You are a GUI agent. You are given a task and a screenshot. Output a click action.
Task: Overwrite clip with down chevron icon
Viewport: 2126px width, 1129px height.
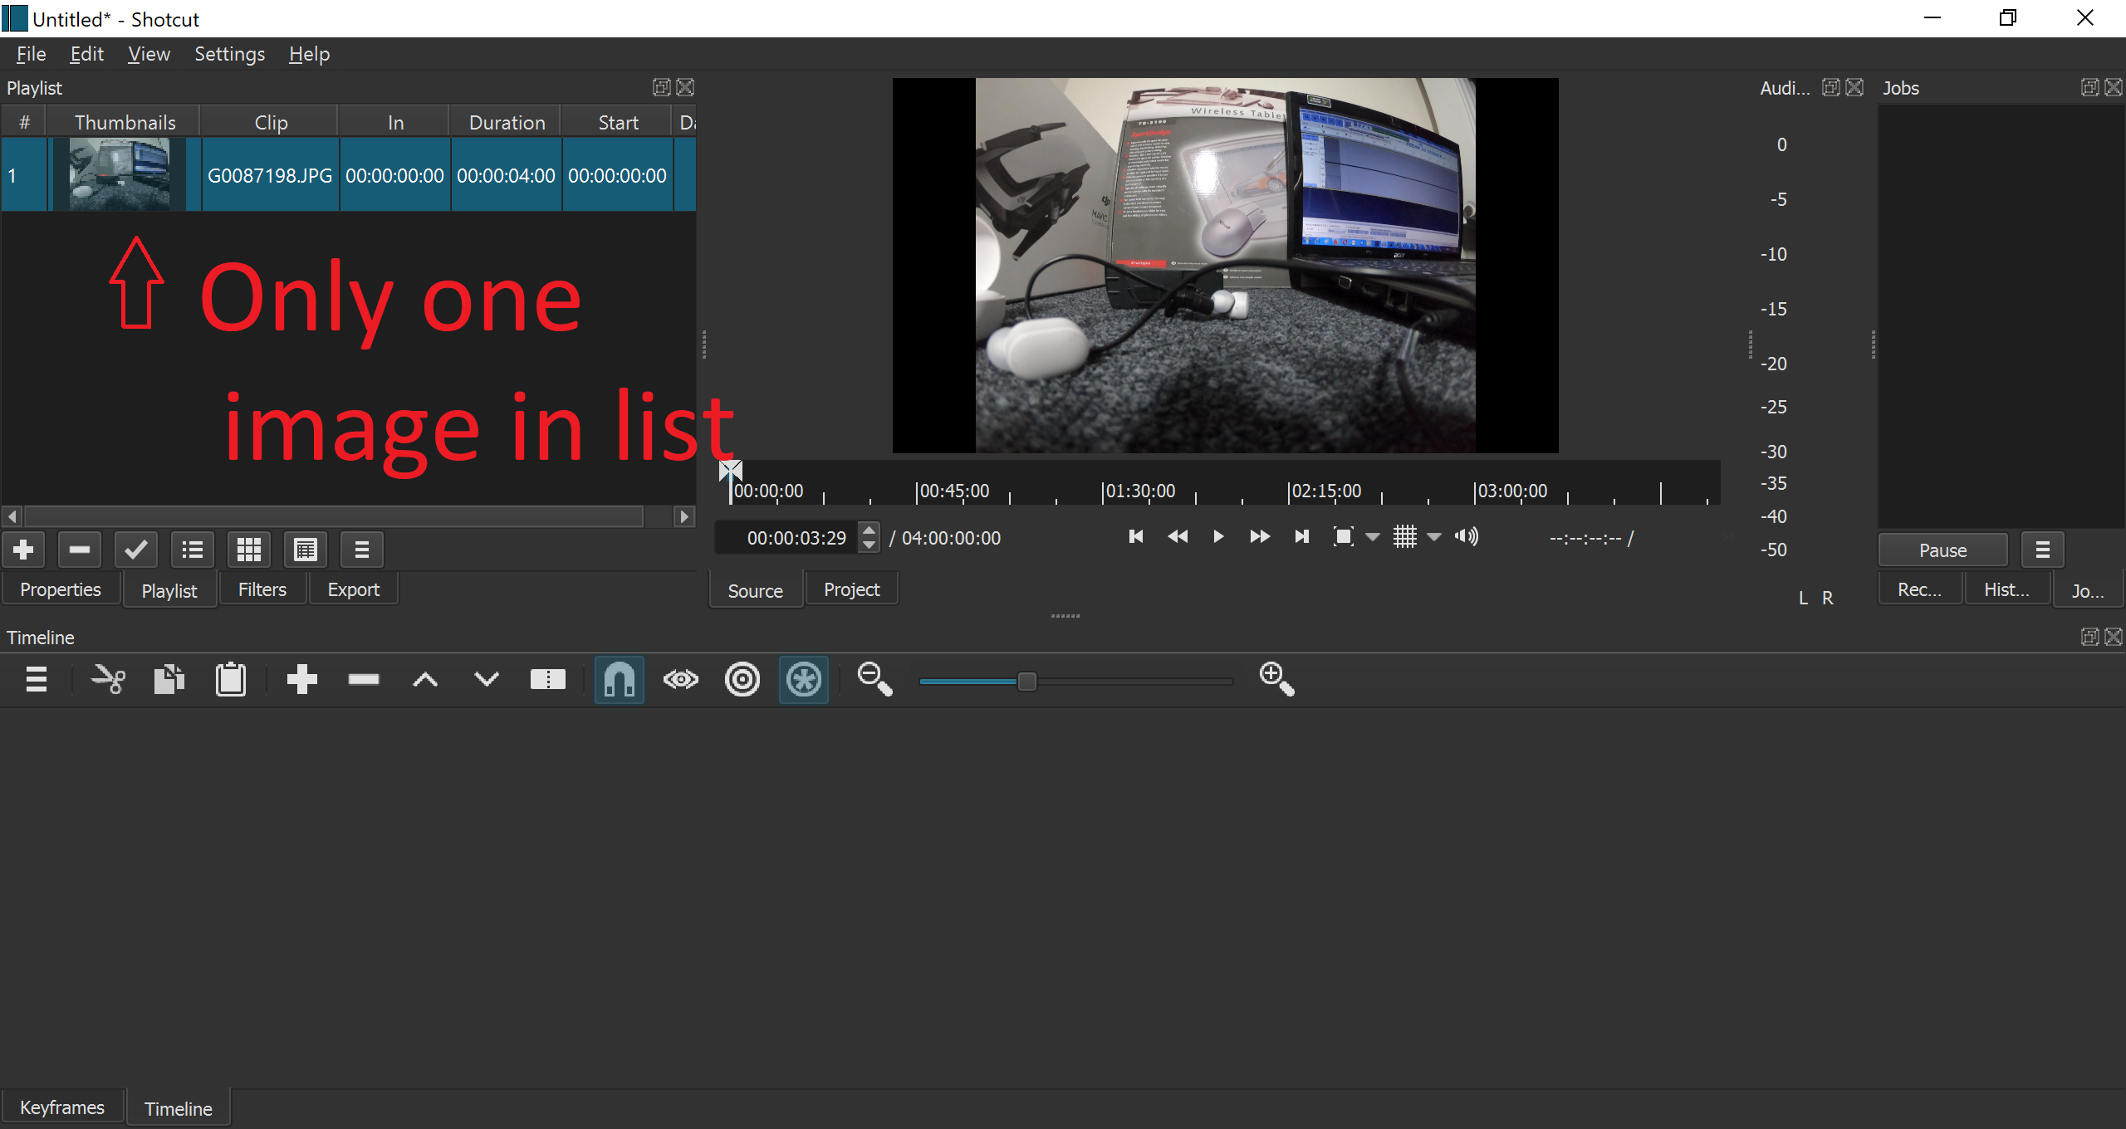tap(487, 680)
